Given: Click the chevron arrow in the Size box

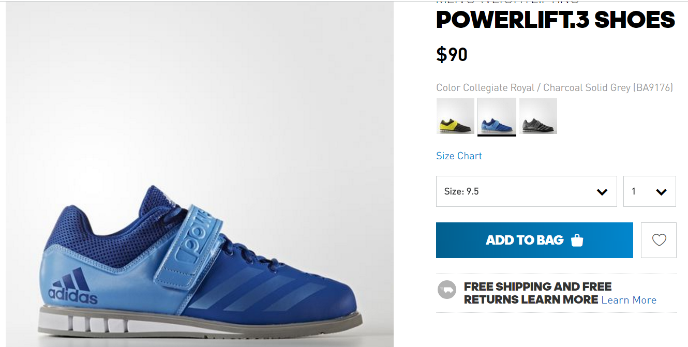Looking at the screenshot, I should point(602,192).
